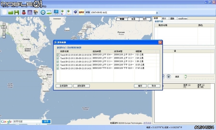Zoom in the map with plus control
Screen dimensions: 216x130
4,34
